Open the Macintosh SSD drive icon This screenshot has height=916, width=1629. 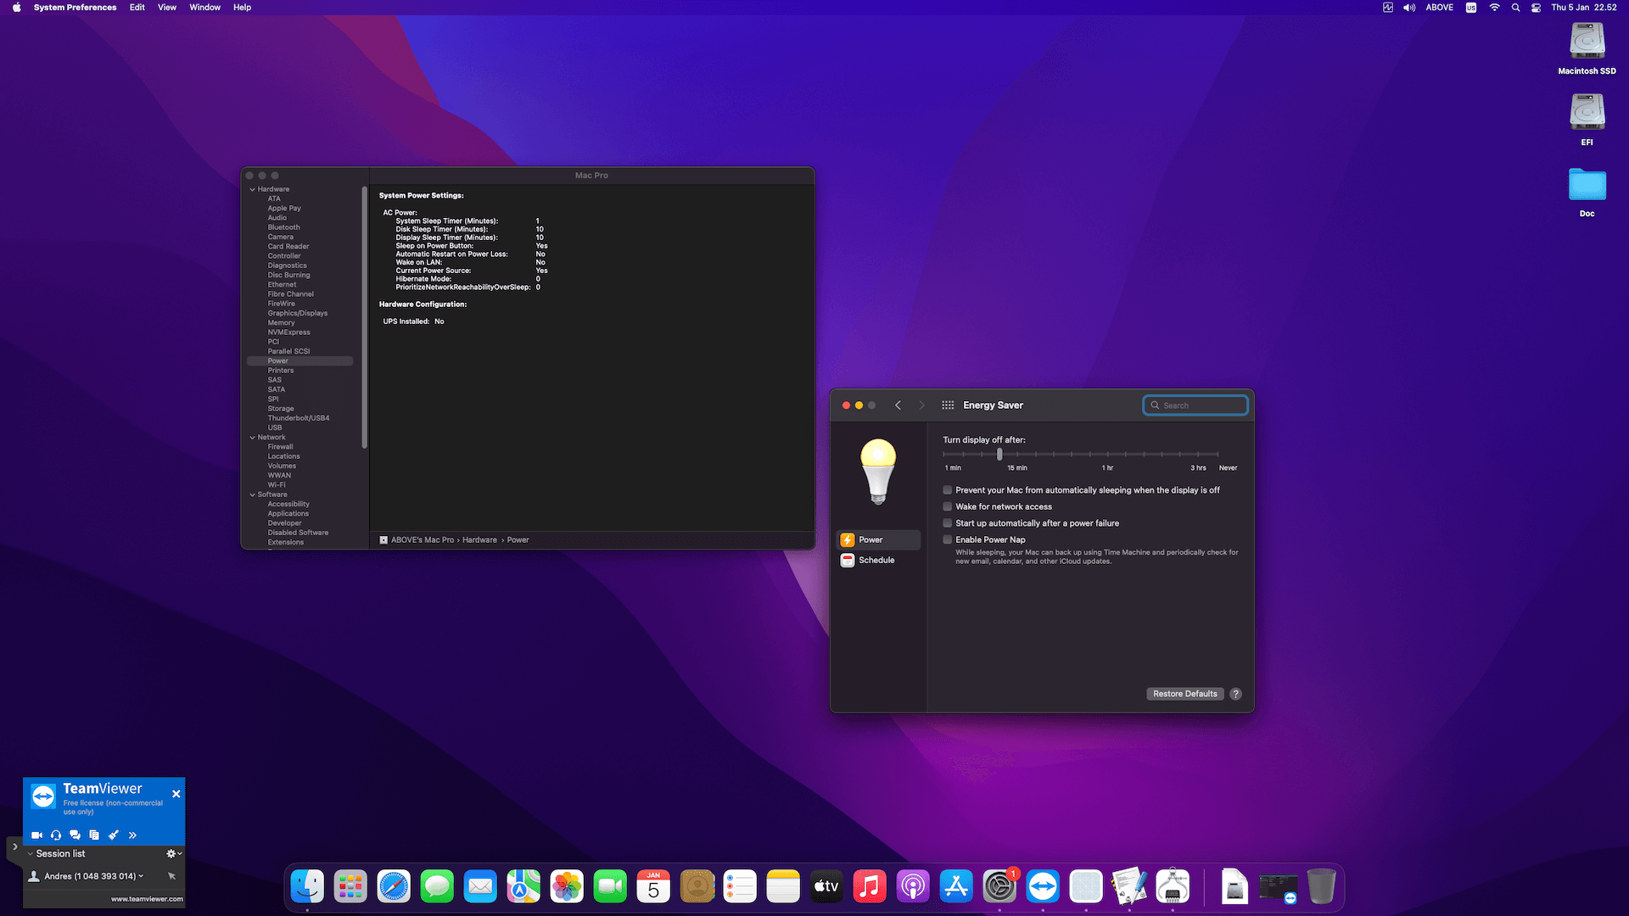coord(1587,41)
